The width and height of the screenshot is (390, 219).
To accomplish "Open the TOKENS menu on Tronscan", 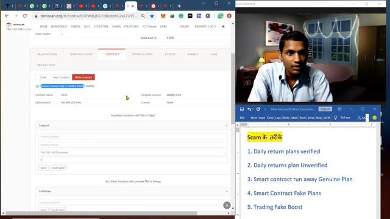I will point(76,26).
